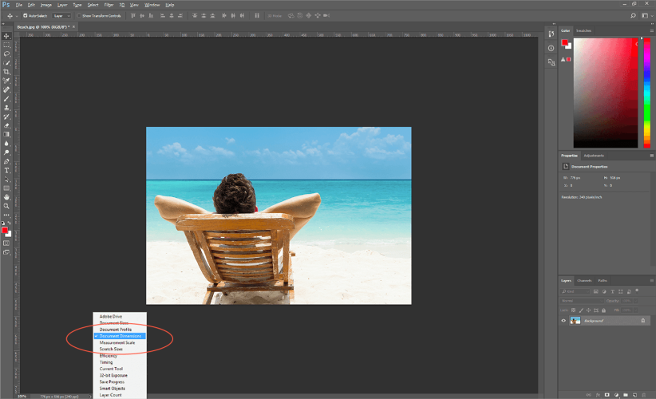Click the red foreground color in toolbox

coord(5,231)
